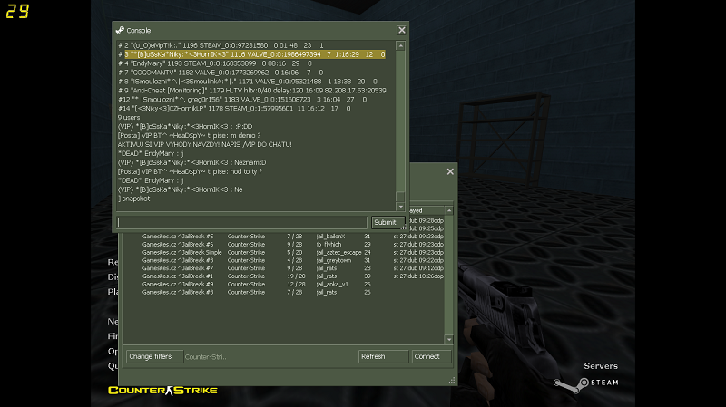Click the Counter-Strike logo
Viewport: 726px width, 407px height.
pos(162,391)
